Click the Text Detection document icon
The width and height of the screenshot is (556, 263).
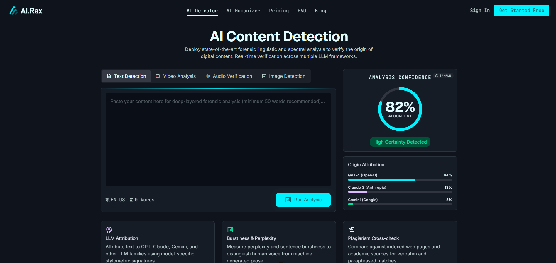109,76
